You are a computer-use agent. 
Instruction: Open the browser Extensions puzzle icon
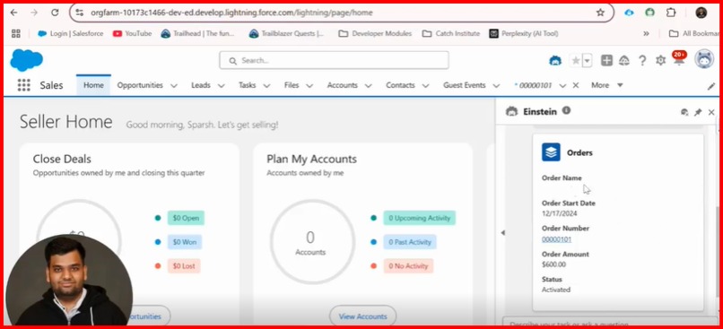[x=671, y=13]
